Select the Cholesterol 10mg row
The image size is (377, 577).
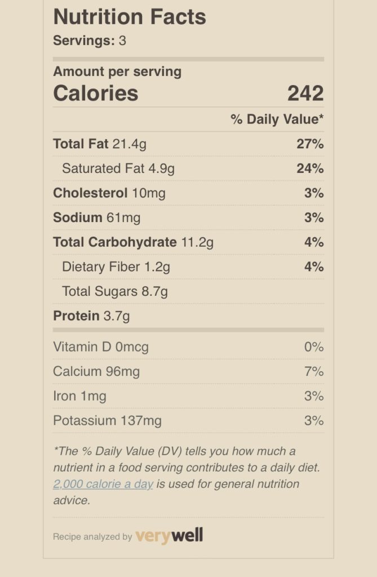(x=188, y=193)
